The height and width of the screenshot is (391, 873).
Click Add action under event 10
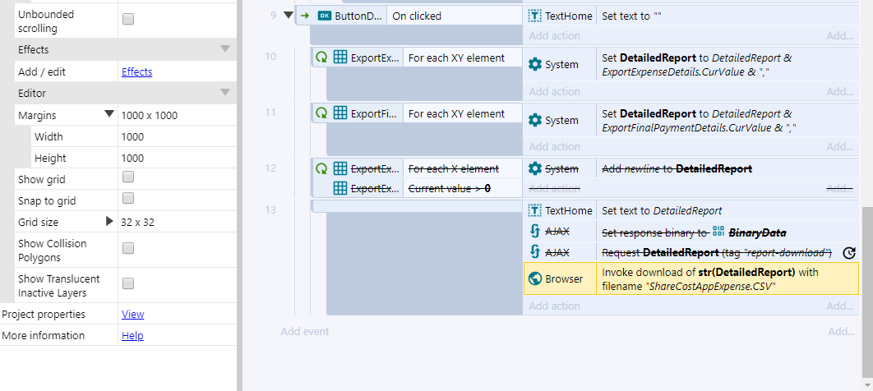click(x=555, y=91)
